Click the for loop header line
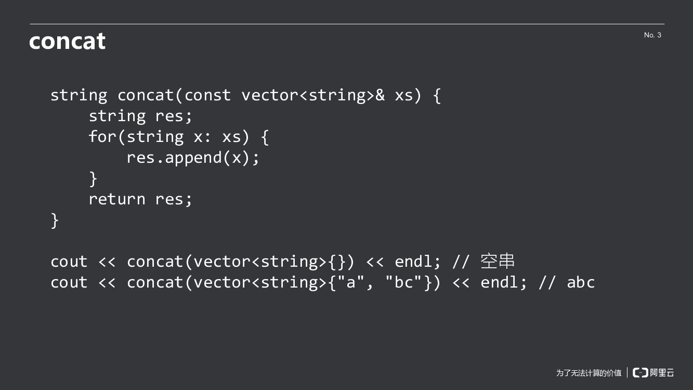This screenshot has width=693, height=390. pos(178,137)
